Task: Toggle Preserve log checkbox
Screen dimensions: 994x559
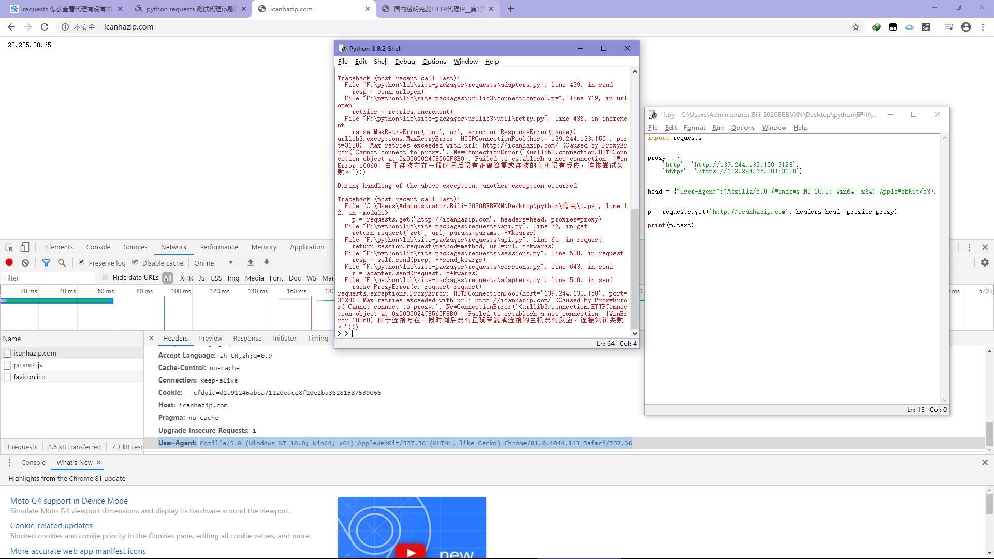Action: (81, 262)
